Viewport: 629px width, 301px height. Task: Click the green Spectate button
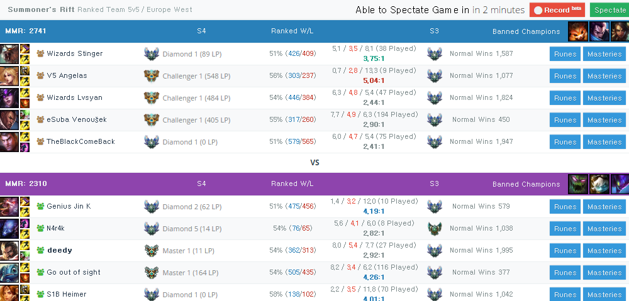click(x=610, y=10)
